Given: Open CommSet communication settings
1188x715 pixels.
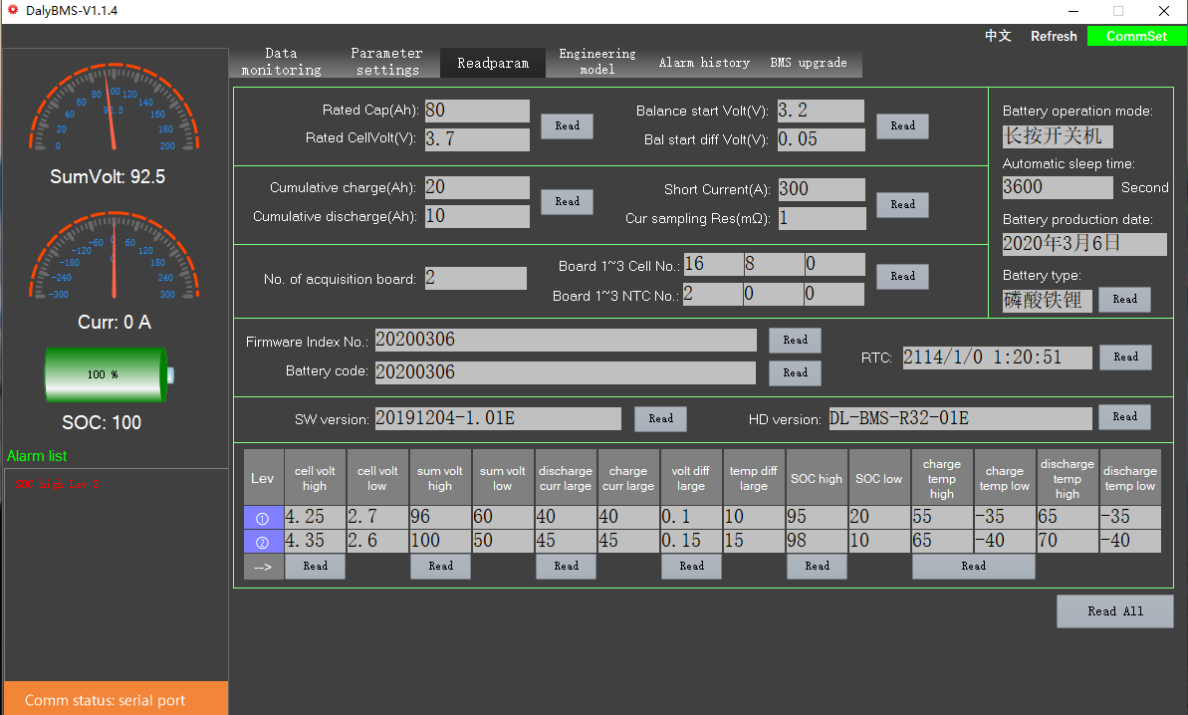Looking at the screenshot, I should (1136, 36).
